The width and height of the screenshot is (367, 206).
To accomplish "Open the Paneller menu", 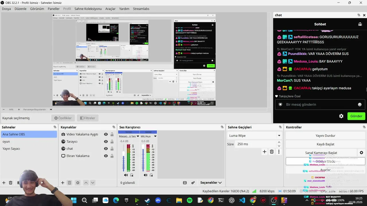I will point(54,9).
